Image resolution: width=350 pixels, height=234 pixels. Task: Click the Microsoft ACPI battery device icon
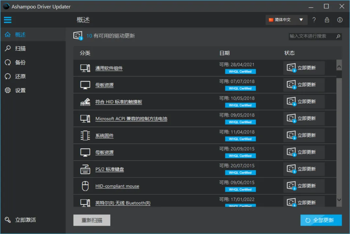(x=85, y=118)
